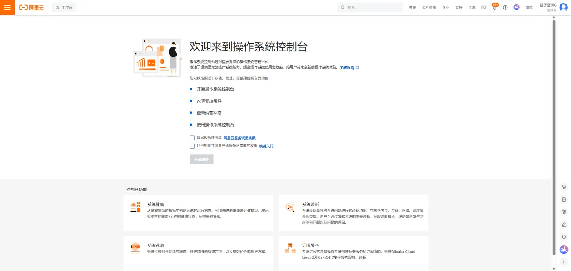This screenshot has width=571, height=271.
Task: Open the 费用 menu
Action: coord(413,7)
